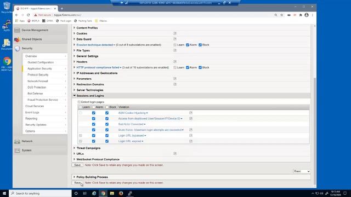Screen dimensions: 351x197
Task: Click the bottom Save button
Action: point(77,183)
